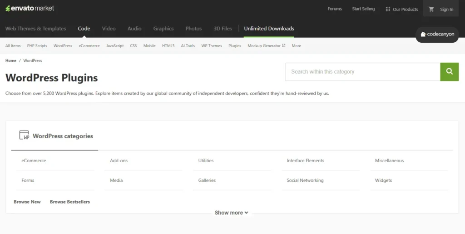Open the Utilities category
Viewport: 465px width, 234px height.
(x=206, y=160)
